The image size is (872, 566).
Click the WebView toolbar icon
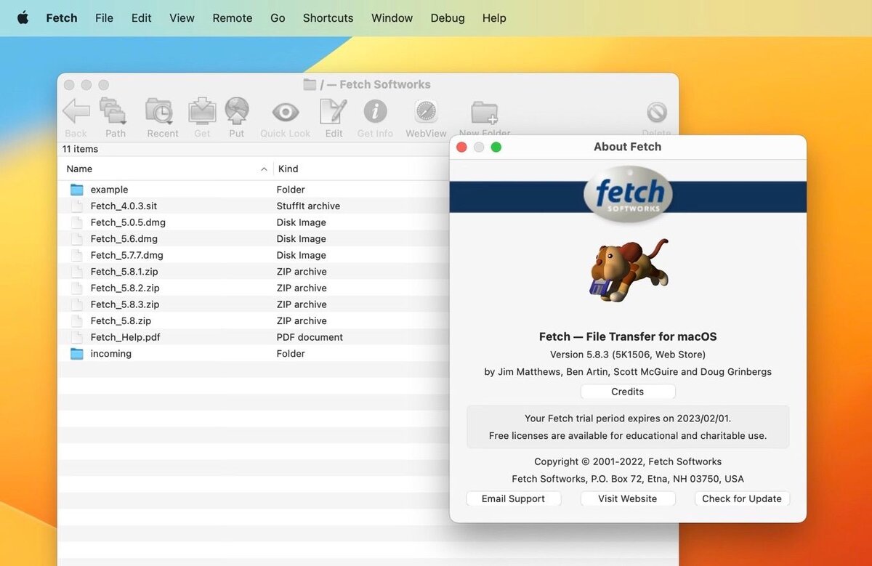[x=425, y=111]
